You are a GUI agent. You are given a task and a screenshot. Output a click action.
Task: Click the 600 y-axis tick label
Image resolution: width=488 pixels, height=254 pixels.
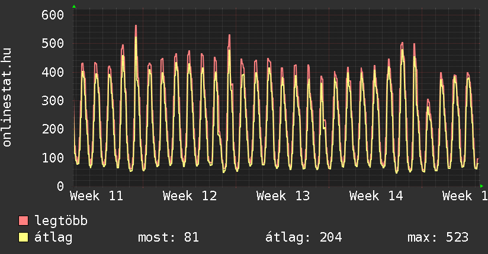[52, 15]
